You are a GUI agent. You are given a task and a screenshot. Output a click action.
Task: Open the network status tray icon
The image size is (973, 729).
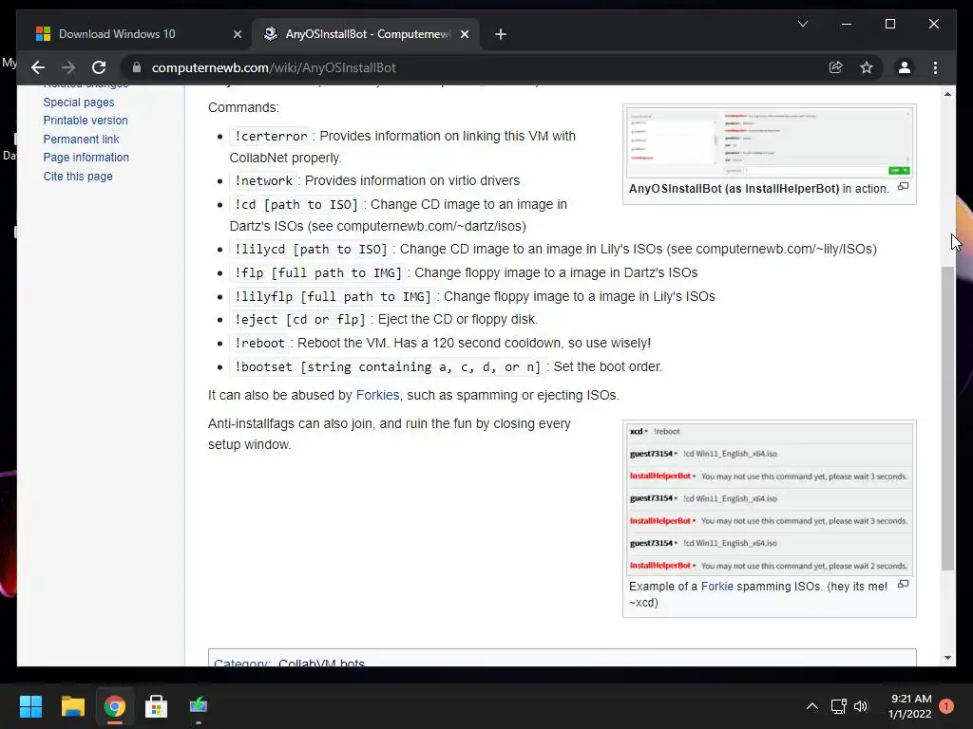838,706
